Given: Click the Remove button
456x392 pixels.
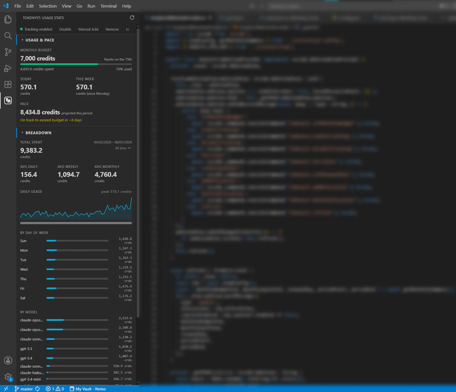Looking at the screenshot, I should 112,29.
